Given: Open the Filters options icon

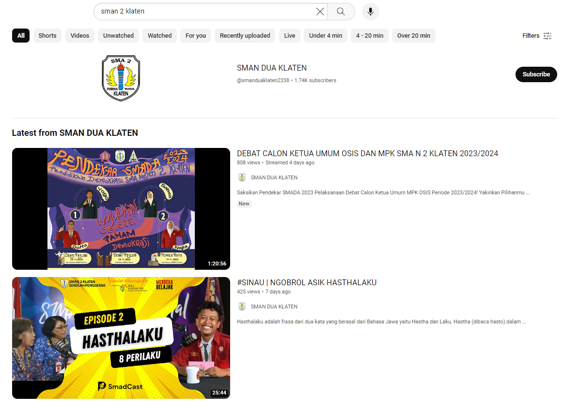Looking at the screenshot, I should pyautogui.click(x=547, y=36).
